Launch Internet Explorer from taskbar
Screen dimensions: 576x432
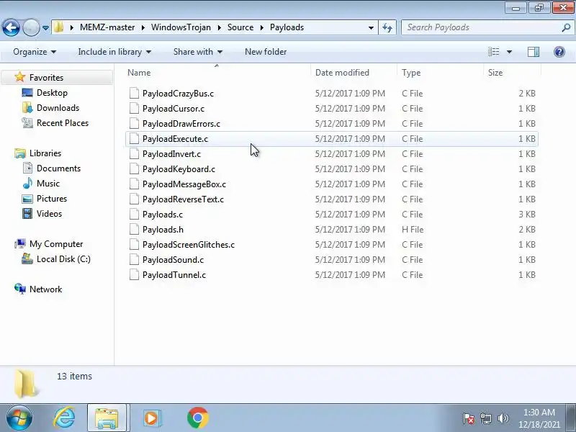64,418
